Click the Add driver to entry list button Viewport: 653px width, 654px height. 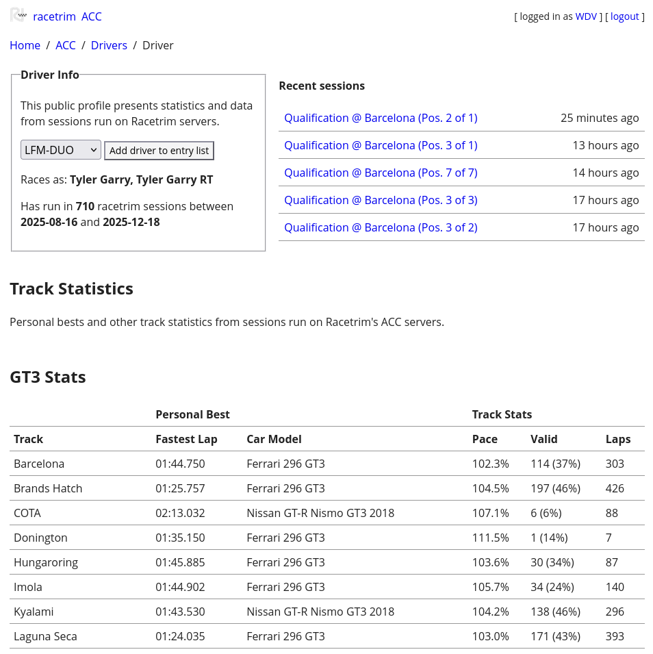(x=159, y=151)
